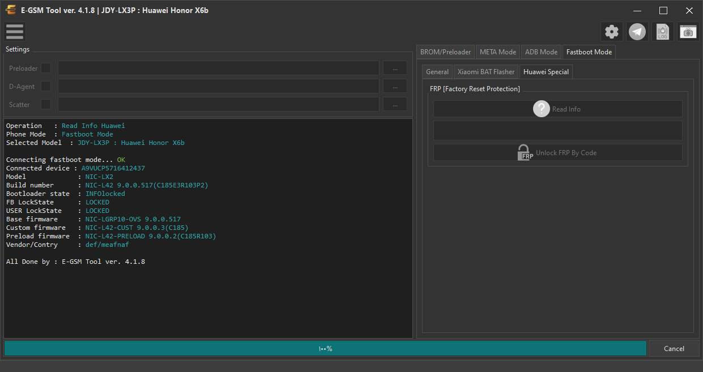This screenshot has height=372, width=703.
Task: Browse for D-Agent file with ellipsis button
Action: [395, 86]
